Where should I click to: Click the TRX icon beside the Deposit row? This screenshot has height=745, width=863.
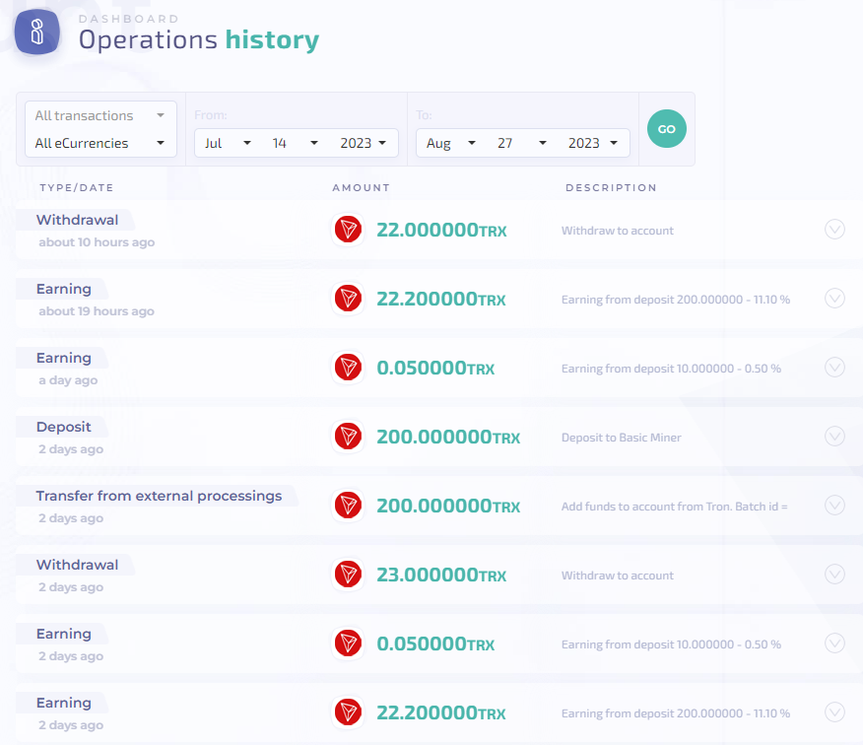point(348,437)
